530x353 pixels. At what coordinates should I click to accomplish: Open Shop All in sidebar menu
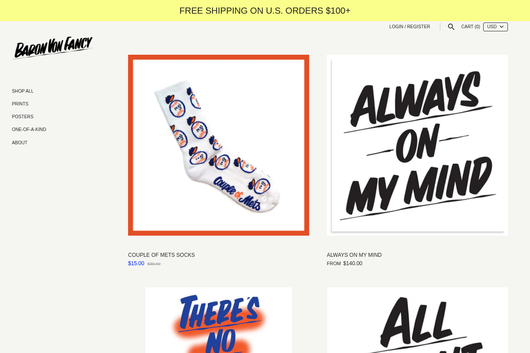pos(23,91)
